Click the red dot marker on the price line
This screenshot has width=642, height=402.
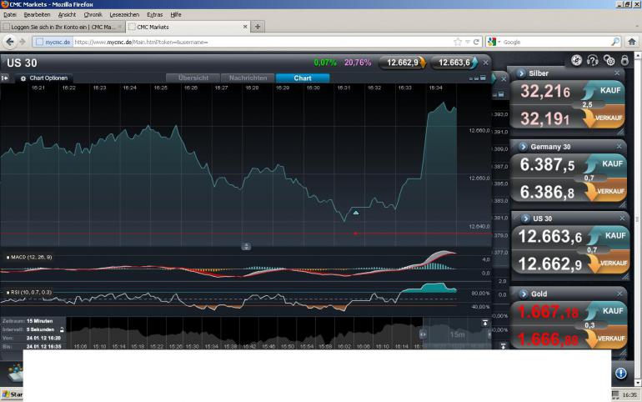(x=355, y=234)
